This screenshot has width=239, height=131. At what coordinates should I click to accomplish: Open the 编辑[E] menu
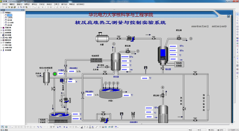[12, 4]
